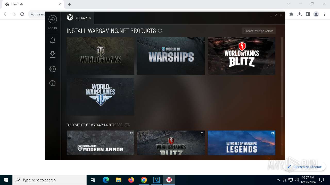
Task: Open Windows notification center
Action: (321, 180)
